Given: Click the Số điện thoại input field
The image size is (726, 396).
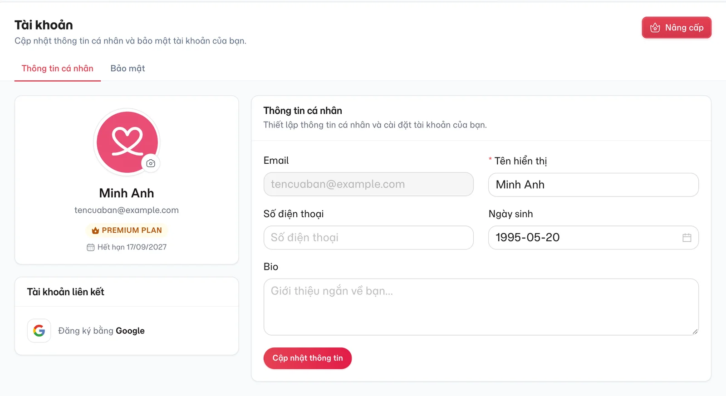Looking at the screenshot, I should pos(368,238).
